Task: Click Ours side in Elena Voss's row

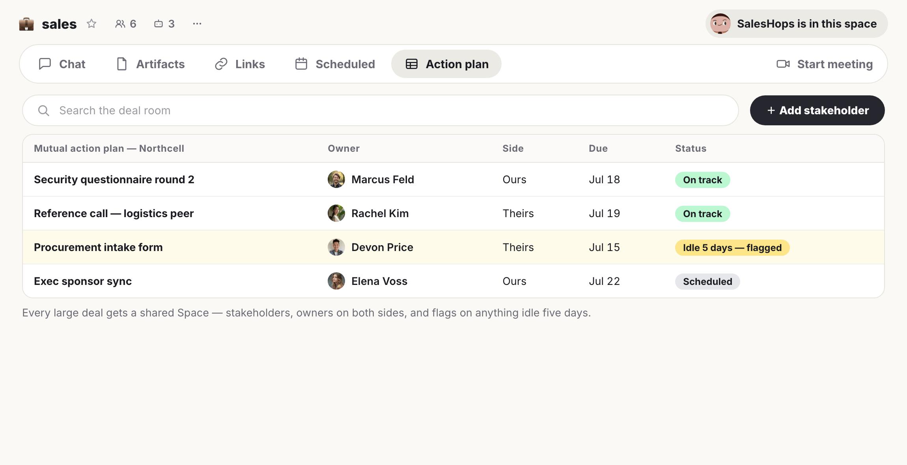Action: pyautogui.click(x=514, y=281)
